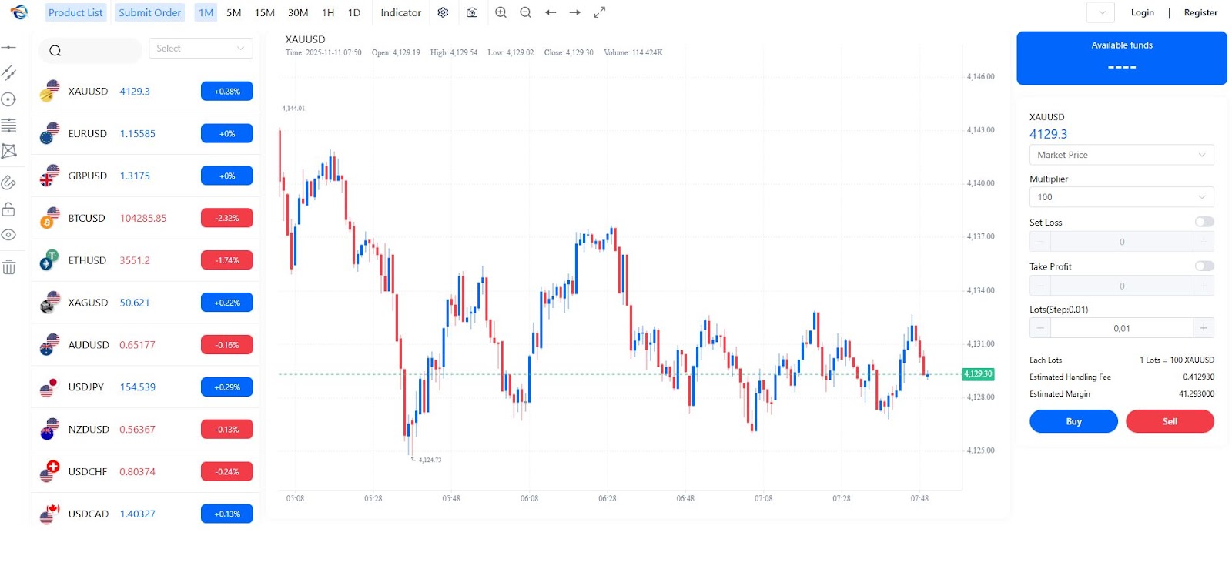Expand chart to fullscreen
The image size is (1232, 576).
[x=600, y=12]
